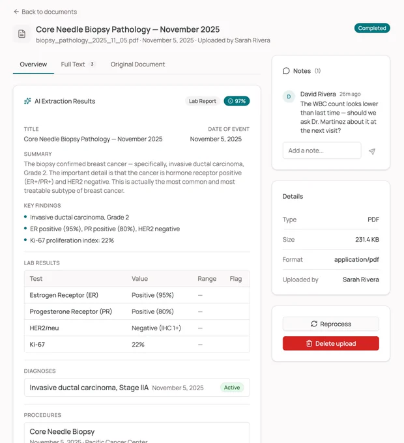Click the Active diagnosis status badge
The width and height of the screenshot is (404, 443).
point(232,388)
